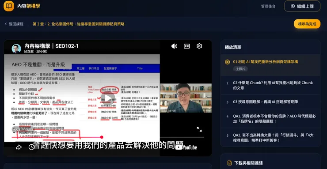Click the speaker webcam picture-in-picture
327x169 pixels.
point(186,98)
